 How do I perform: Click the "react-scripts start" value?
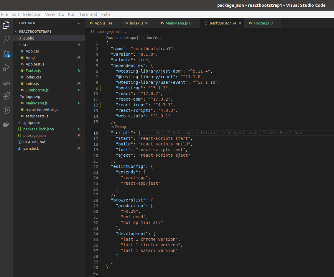point(164,139)
